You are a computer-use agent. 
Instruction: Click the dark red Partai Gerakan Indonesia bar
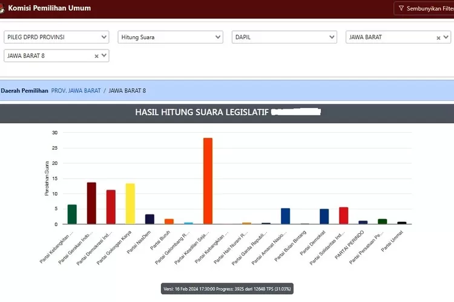click(x=91, y=203)
